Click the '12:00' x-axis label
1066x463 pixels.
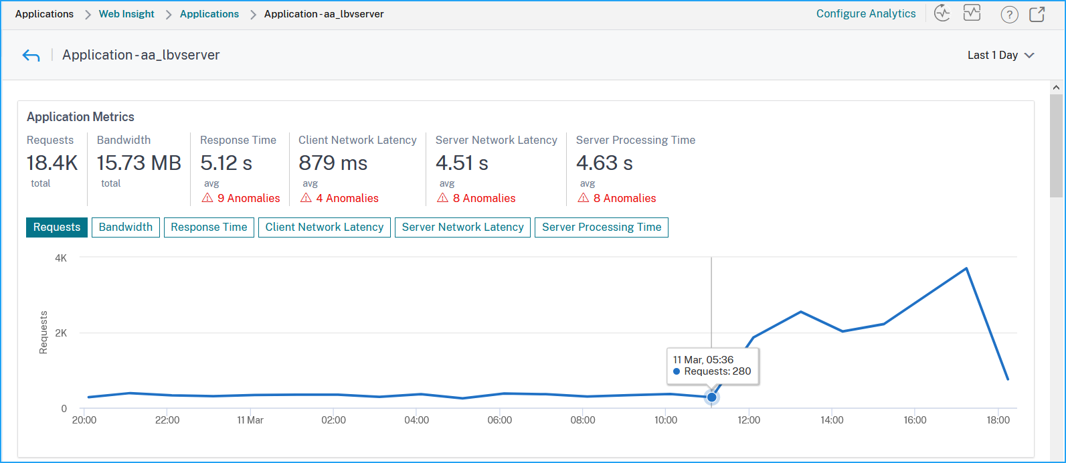[x=749, y=420]
